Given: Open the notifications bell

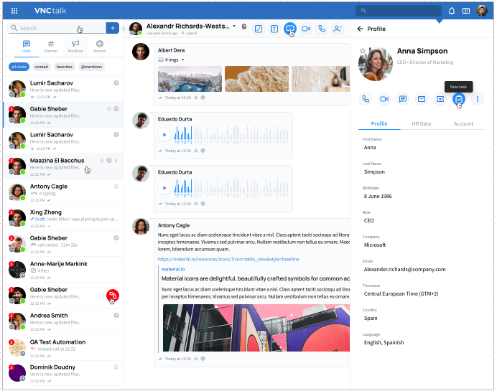Looking at the screenshot, I should point(451,11).
